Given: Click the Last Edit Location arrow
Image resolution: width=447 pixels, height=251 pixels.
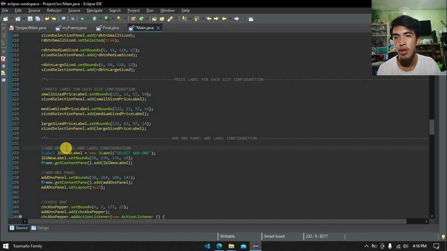Looking at the screenshot, I should [208, 19].
